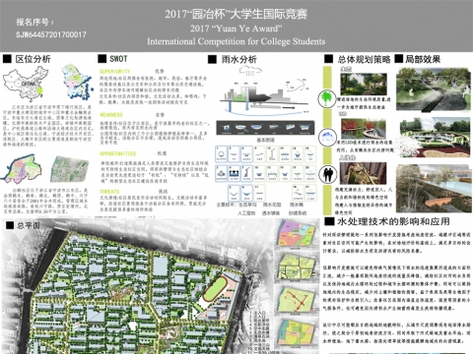Click the 局部效果 heading
Viewport: 473px width, 354px height.
coord(423,59)
